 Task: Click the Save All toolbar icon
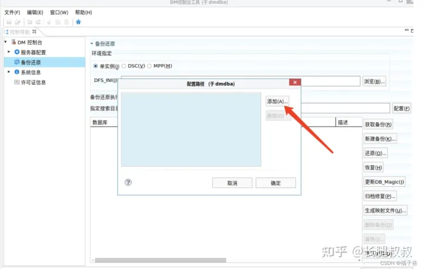click(x=18, y=22)
